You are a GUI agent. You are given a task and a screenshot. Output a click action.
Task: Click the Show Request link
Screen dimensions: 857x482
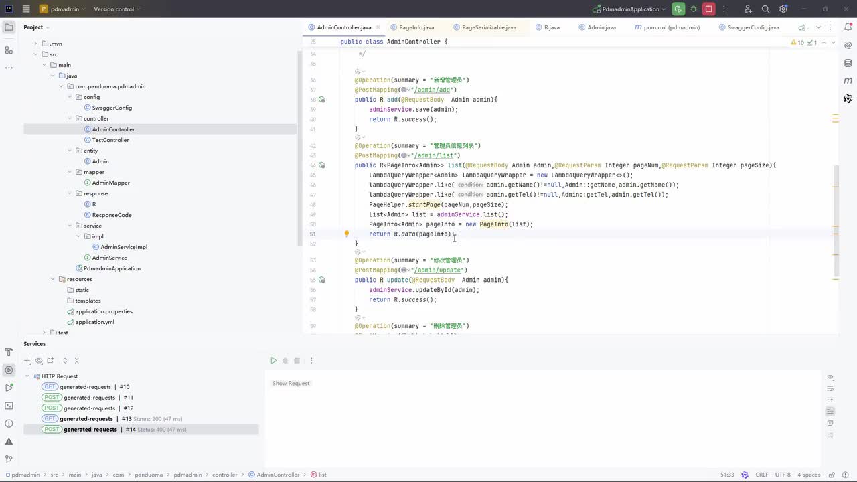291,384
